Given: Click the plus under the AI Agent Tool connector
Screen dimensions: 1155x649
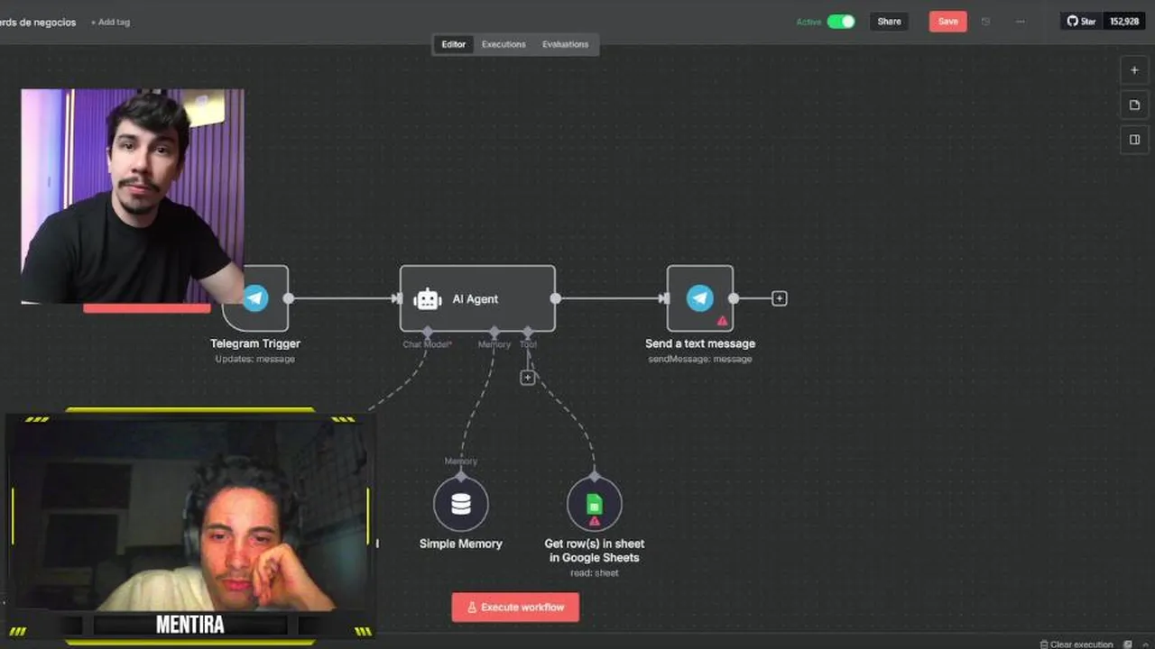Looking at the screenshot, I should point(528,378).
